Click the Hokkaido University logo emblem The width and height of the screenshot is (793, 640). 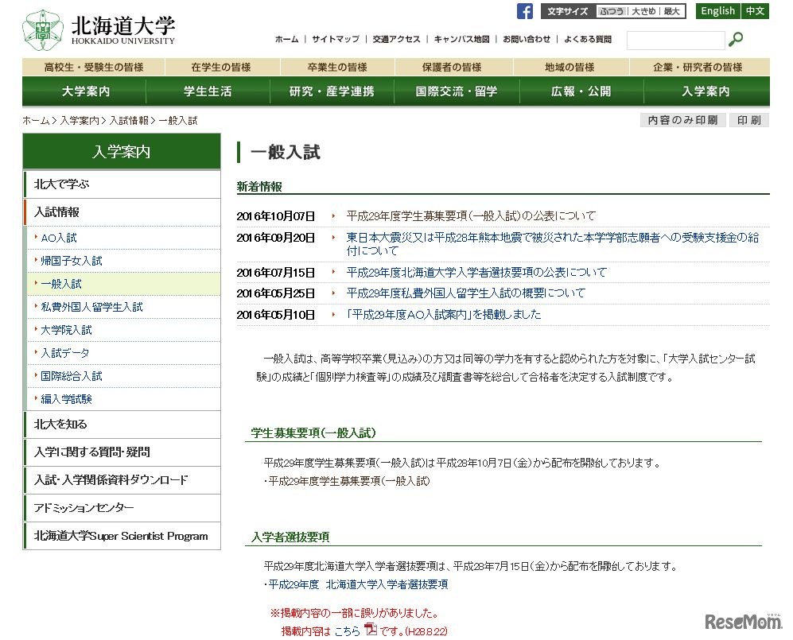(x=42, y=30)
